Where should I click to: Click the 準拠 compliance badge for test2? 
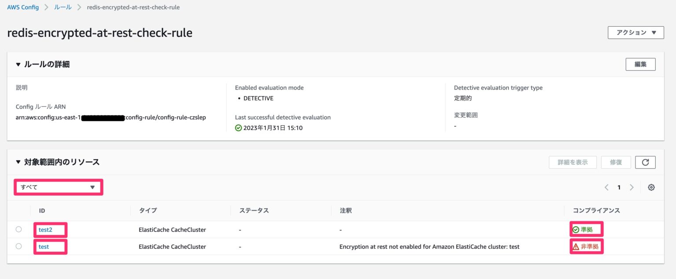coord(586,229)
